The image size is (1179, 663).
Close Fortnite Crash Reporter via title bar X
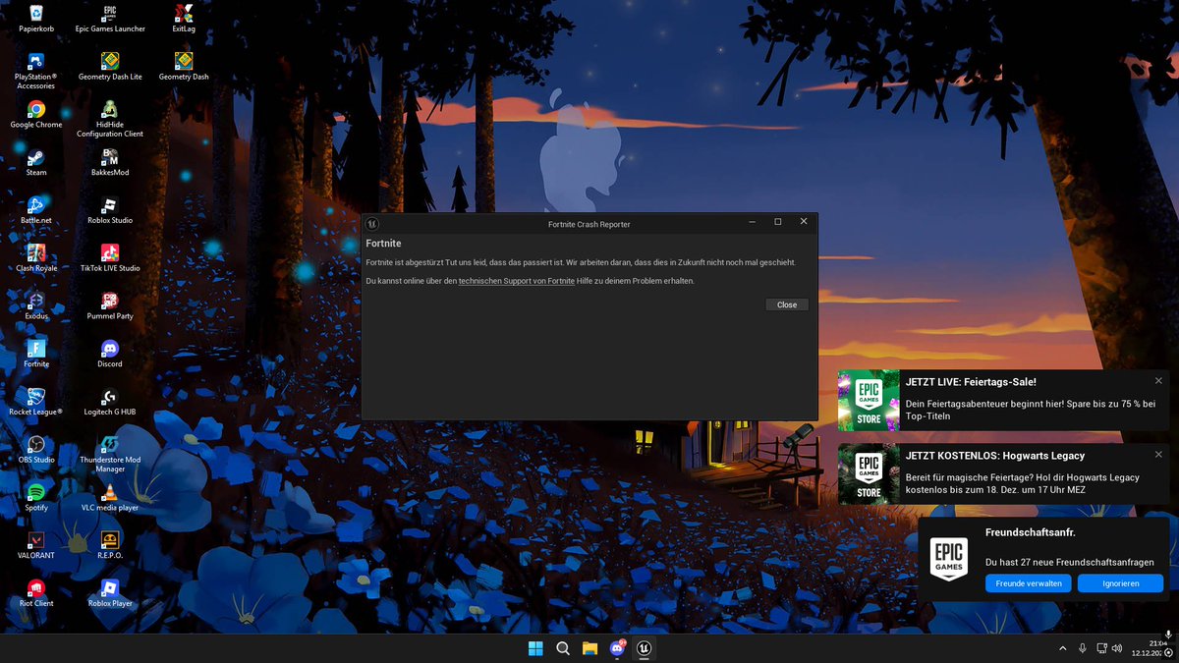(x=804, y=222)
